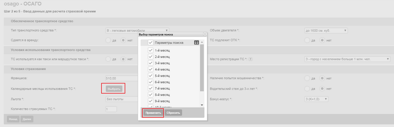
Task: Click the Назад button
Action: 13,119
